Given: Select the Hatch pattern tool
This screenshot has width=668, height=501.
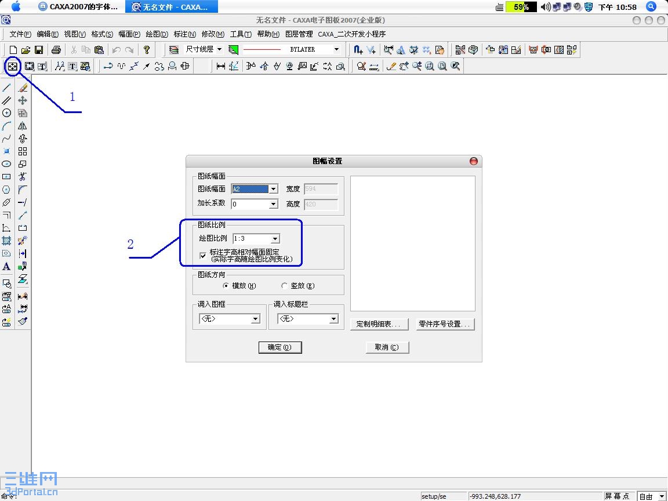Looking at the screenshot, I should click(x=6, y=241).
